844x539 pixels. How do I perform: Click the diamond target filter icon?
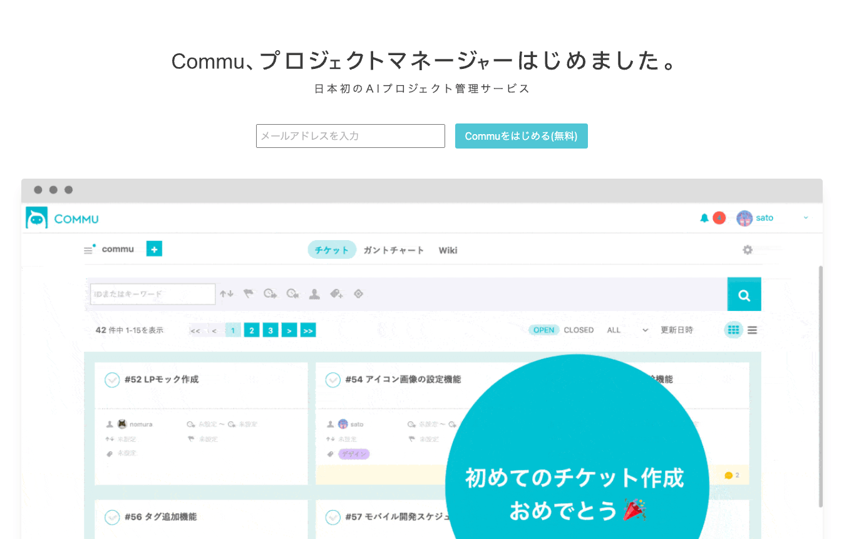point(358,293)
